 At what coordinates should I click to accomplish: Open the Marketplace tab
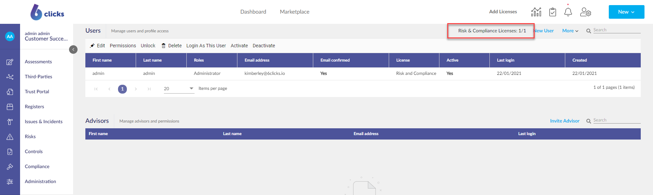pyautogui.click(x=295, y=12)
